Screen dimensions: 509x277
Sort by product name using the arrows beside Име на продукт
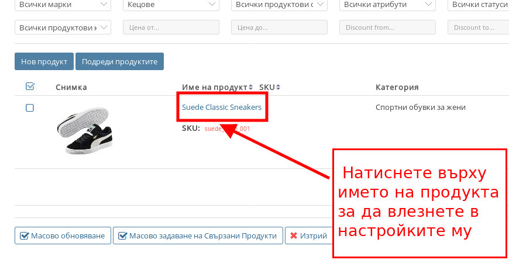tap(251, 87)
